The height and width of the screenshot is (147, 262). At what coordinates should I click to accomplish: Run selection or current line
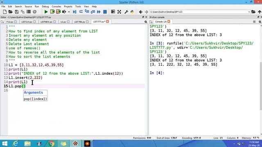tap(64, 12)
